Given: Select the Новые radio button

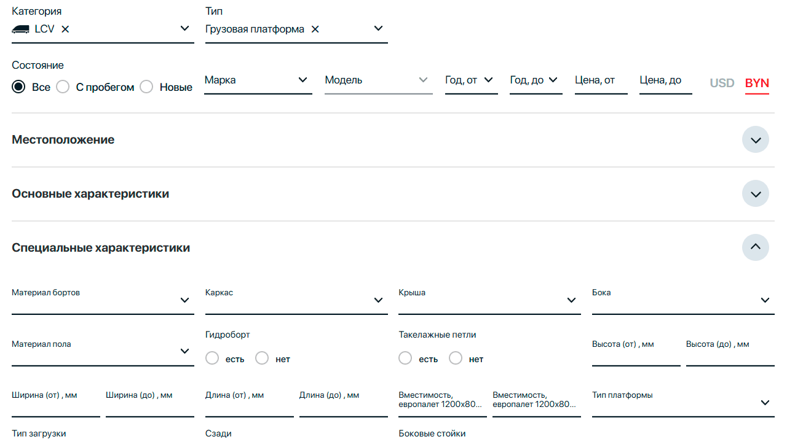Looking at the screenshot, I should (x=146, y=87).
